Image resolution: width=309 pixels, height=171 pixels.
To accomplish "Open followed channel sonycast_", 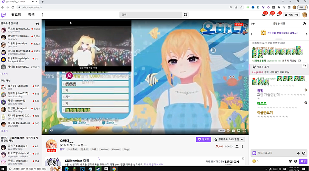I will coord(20,52).
